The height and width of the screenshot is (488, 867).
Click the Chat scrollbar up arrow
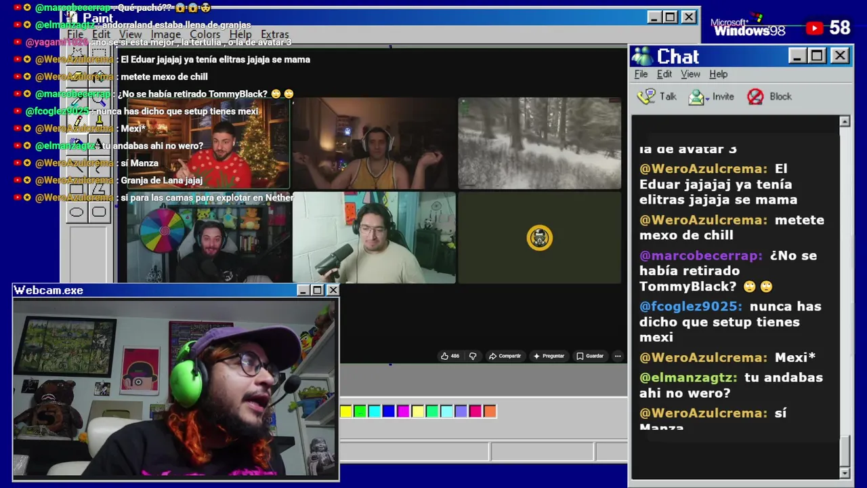845,121
